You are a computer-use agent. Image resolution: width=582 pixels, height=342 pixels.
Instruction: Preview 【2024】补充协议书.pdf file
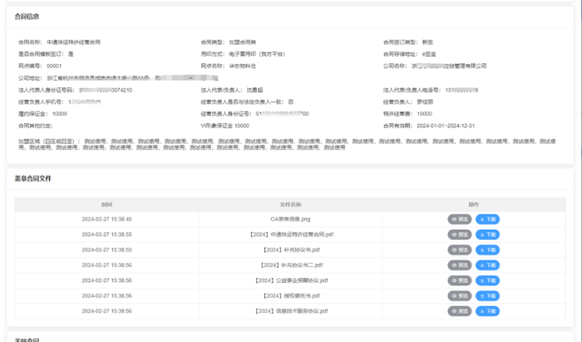(x=460, y=250)
